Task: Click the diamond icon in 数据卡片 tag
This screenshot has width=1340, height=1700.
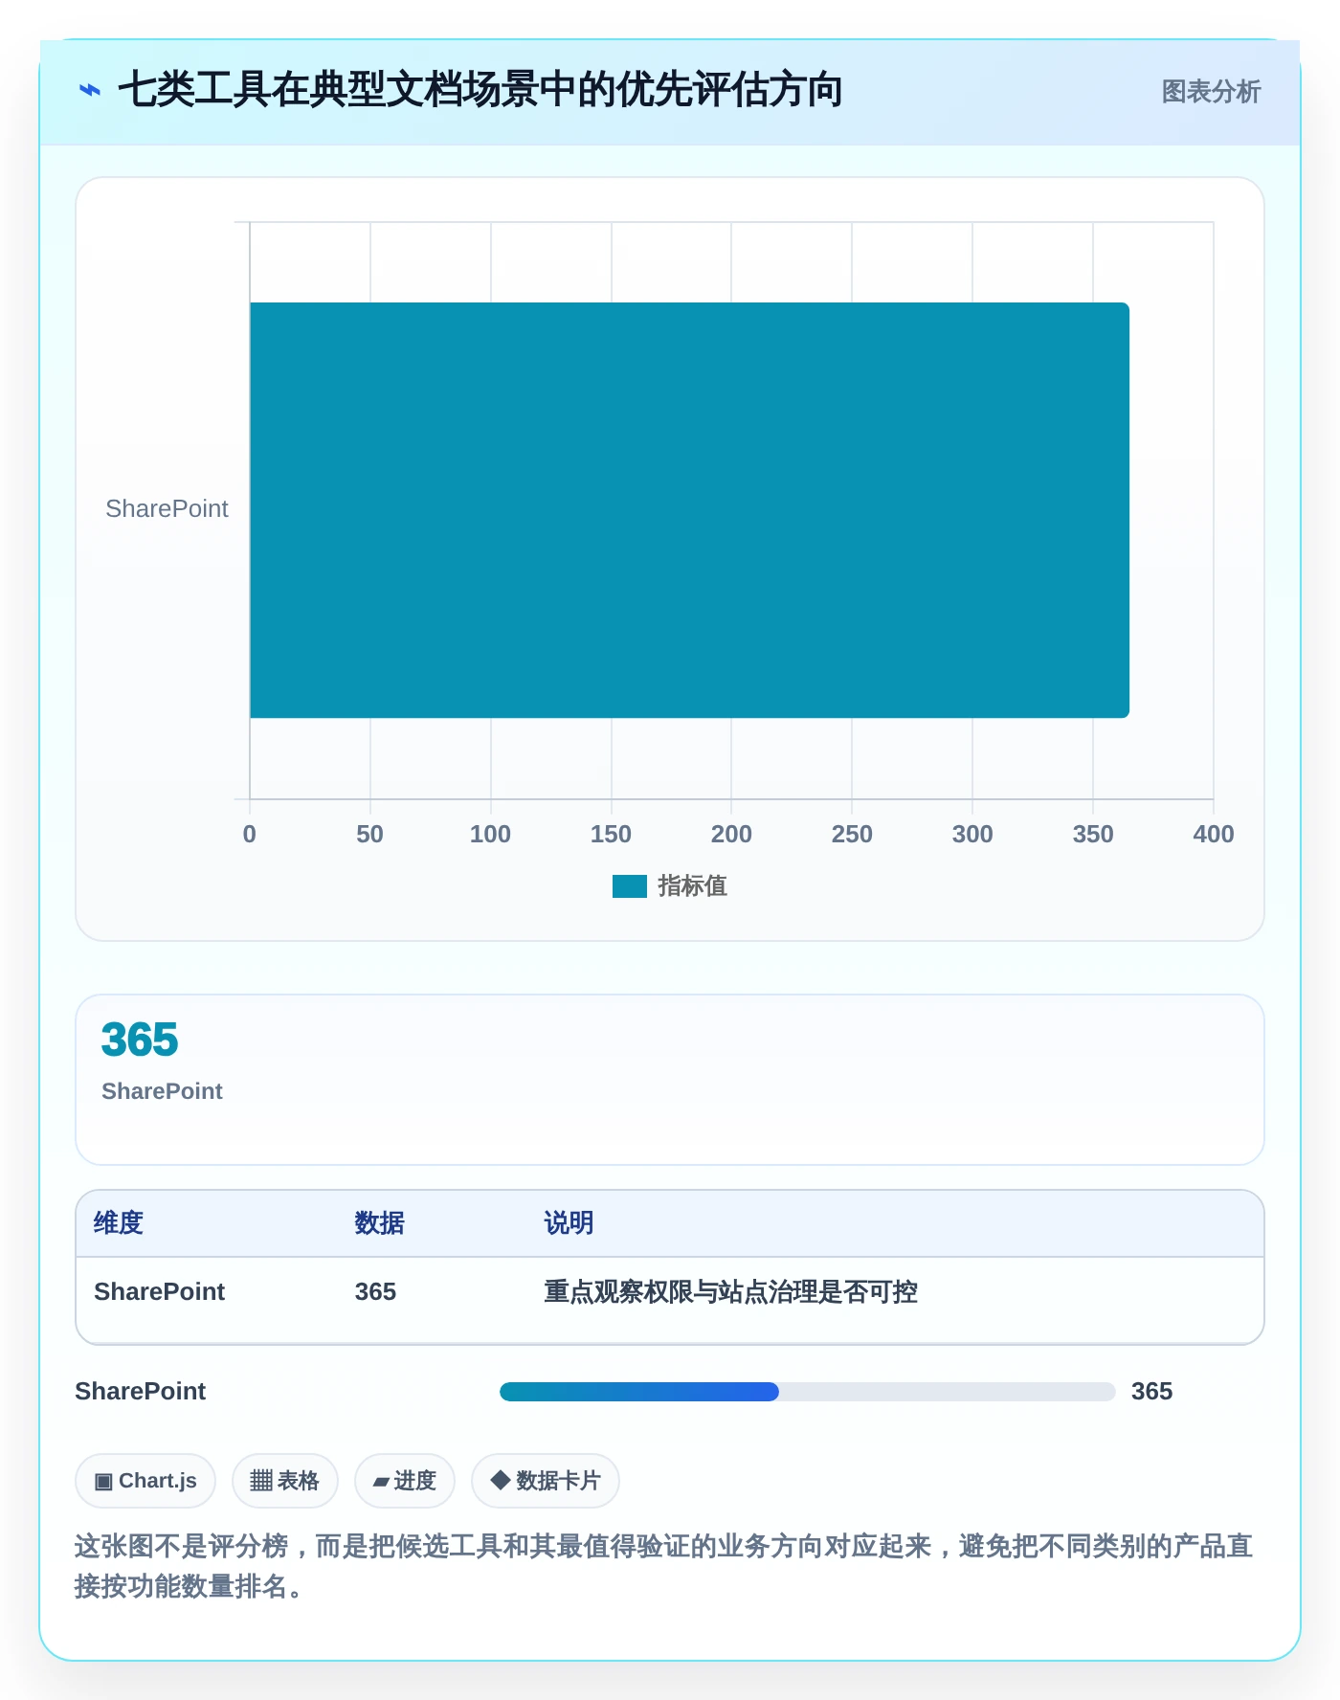Action: click(500, 1480)
